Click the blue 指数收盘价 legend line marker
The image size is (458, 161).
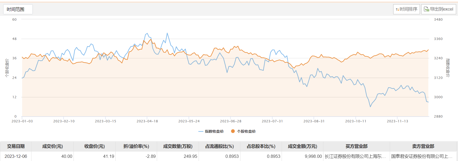201,131
